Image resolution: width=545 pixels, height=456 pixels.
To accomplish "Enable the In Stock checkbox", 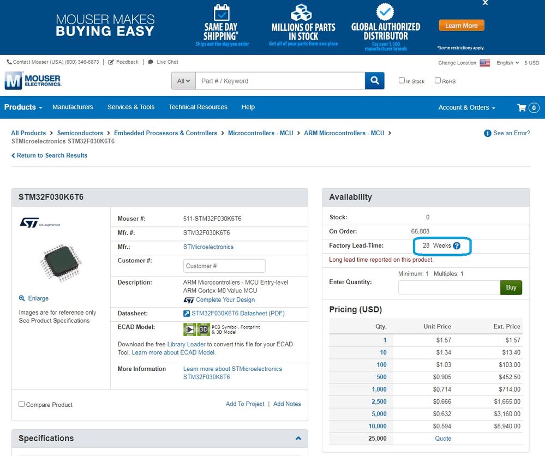I will (402, 80).
